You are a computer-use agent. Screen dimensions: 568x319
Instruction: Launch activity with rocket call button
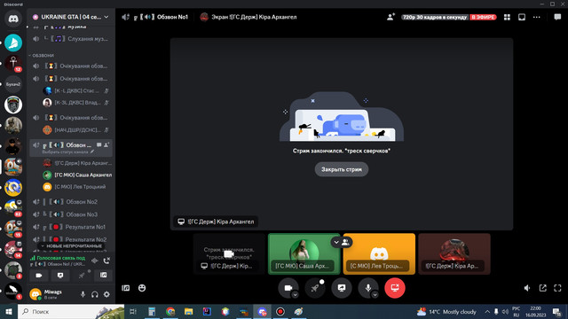315,288
